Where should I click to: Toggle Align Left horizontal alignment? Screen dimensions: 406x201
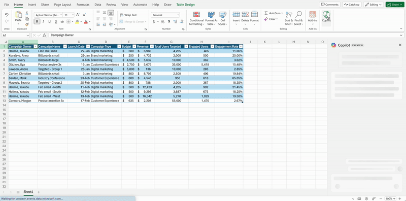[x=98, y=18]
